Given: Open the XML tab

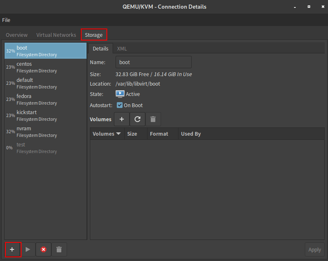Looking at the screenshot, I should click(x=122, y=48).
